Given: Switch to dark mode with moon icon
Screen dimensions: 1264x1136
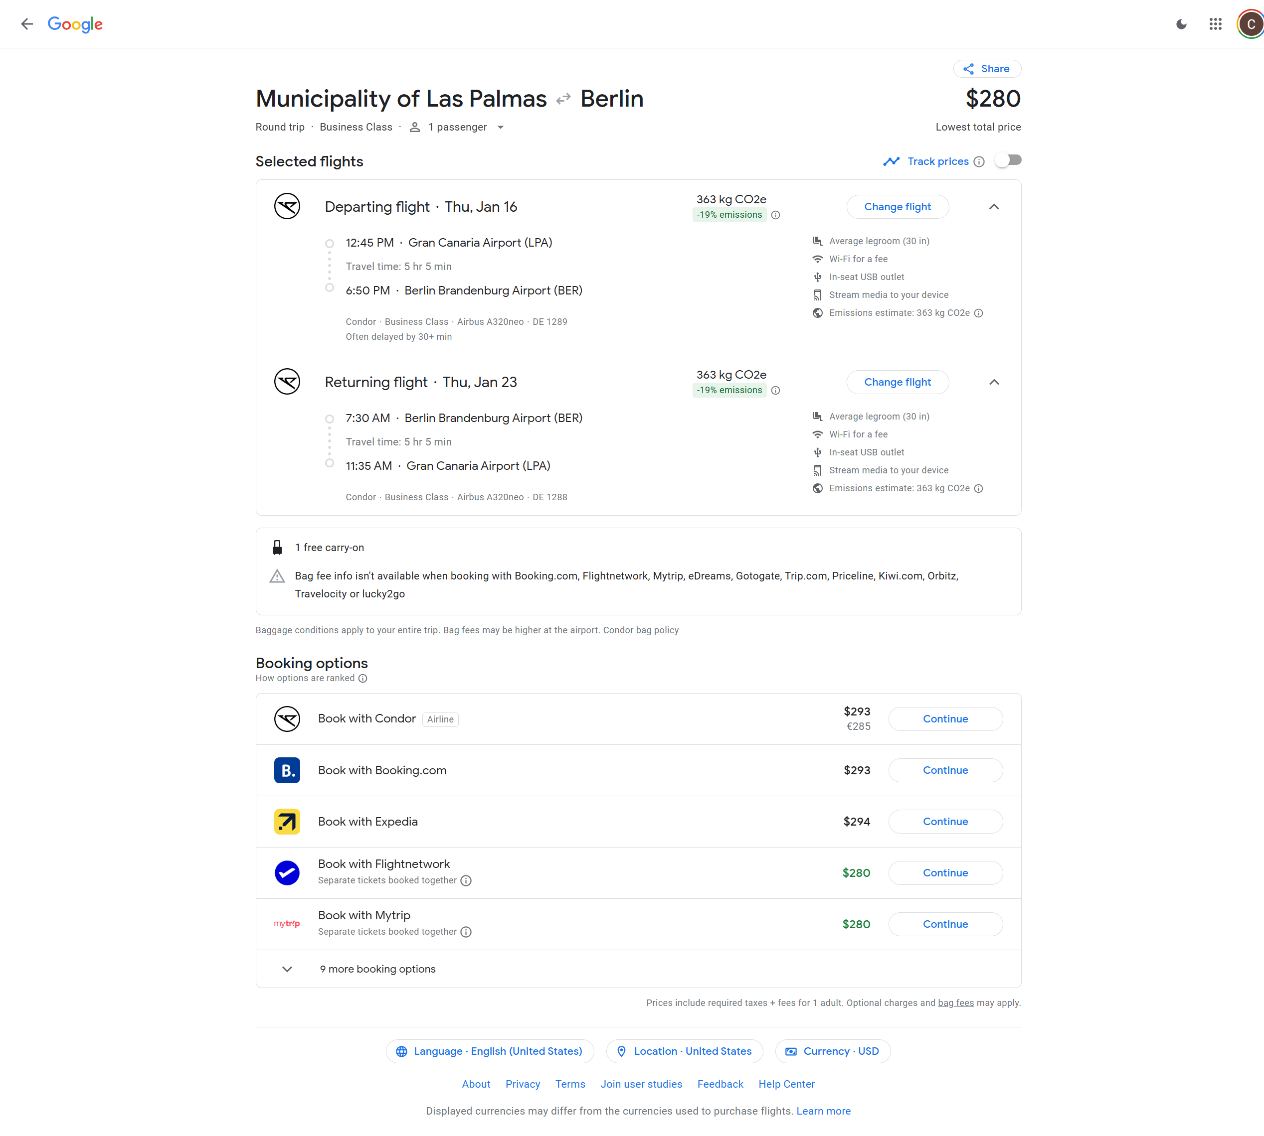Looking at the screenshot, I should click(1181, 24).
